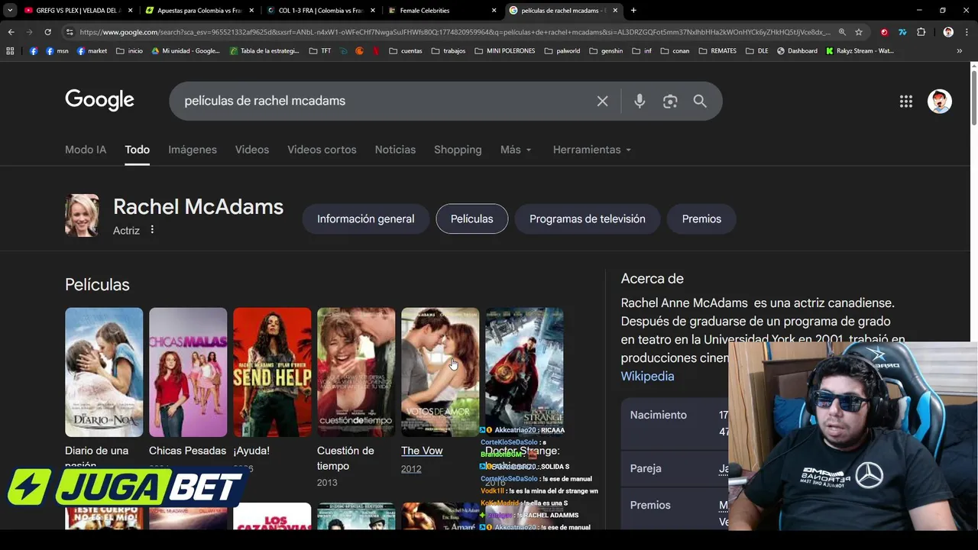Click the Premios chip
This screenshot has height=550, width=978.
701,218
